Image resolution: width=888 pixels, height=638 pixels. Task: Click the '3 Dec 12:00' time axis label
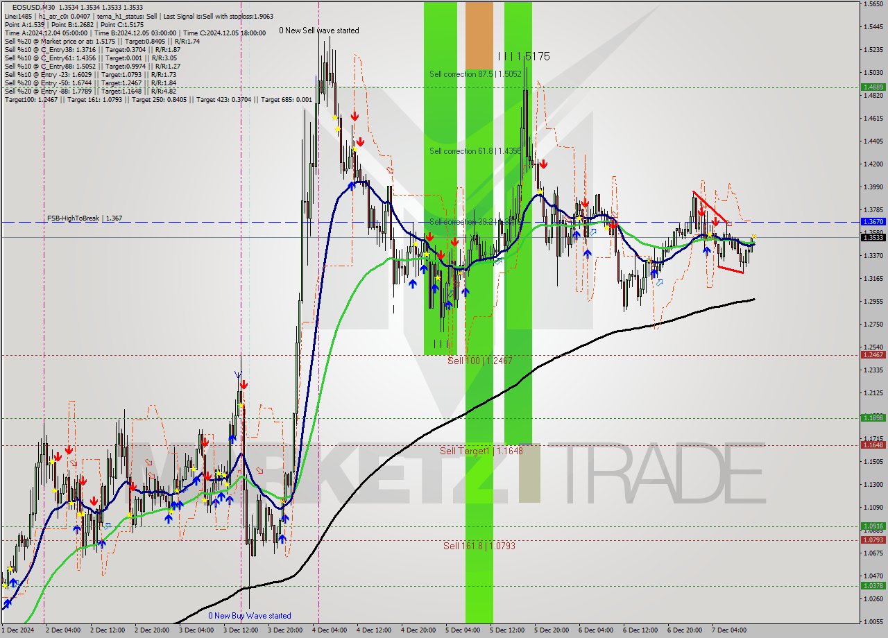(x=241, y=630)
